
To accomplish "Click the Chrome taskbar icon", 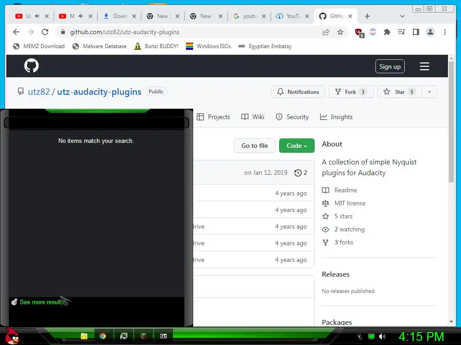I will tap(103, 336).
